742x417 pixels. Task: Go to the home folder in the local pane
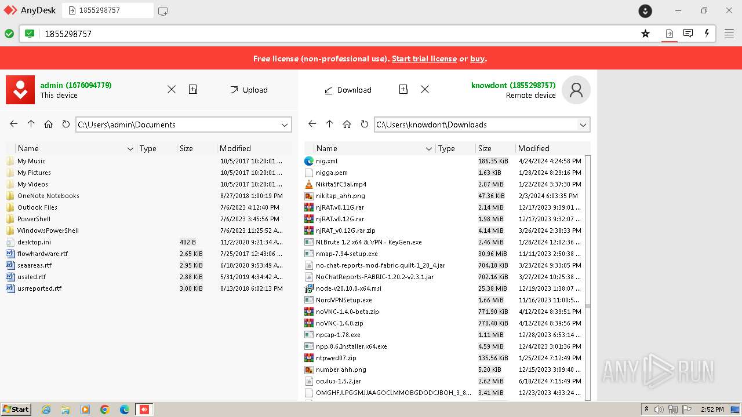(49, 124)
